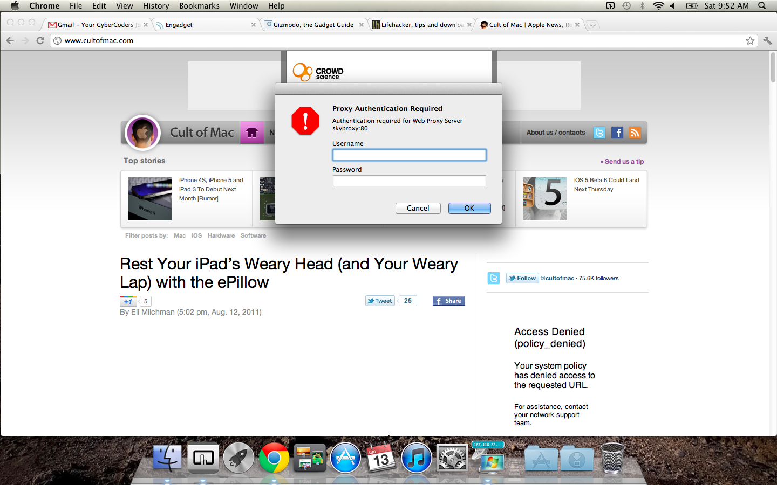Click Chrome's forward arrow button
This screenshot has height=485, width=777.
(x=25, y=40)
